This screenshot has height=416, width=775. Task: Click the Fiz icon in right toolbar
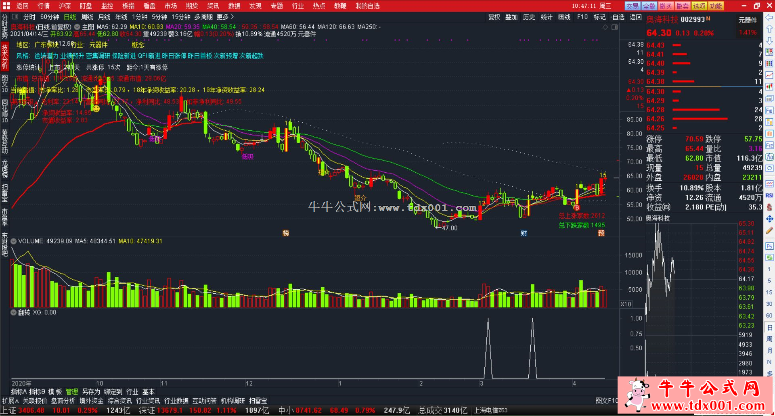(x=769, y=145)
